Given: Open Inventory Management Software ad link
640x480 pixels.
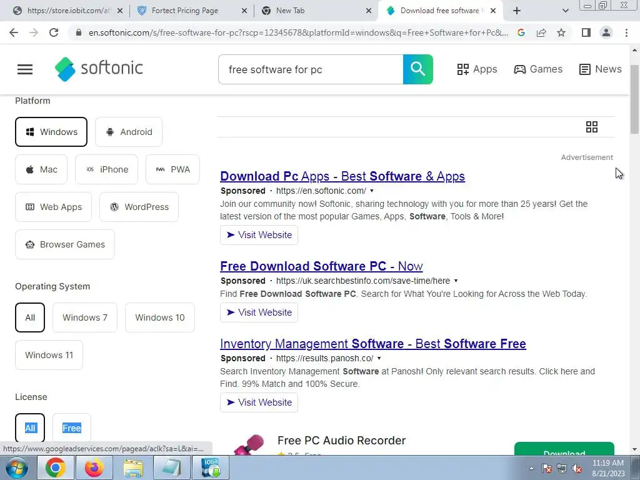Looking at the screenshot, I should coord(372,344).
